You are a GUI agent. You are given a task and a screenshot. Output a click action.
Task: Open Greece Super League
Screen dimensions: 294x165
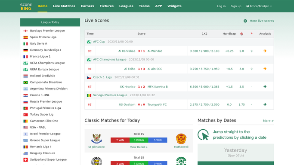click(45, 141)
